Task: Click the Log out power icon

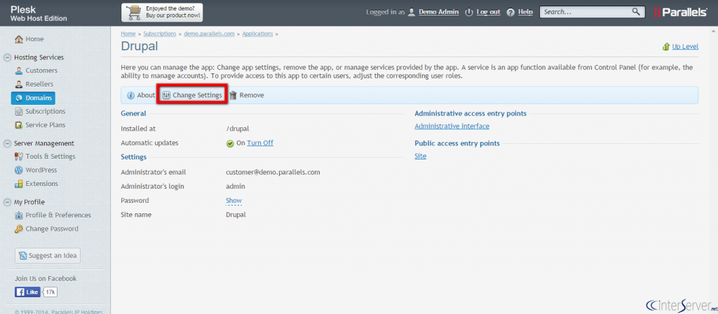Action: click(x=469, y=13)
